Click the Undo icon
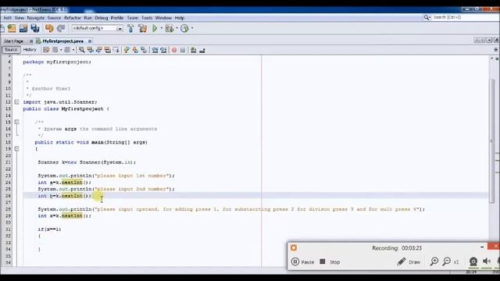This screenshot has height=281, width=500. coord(49,28)
